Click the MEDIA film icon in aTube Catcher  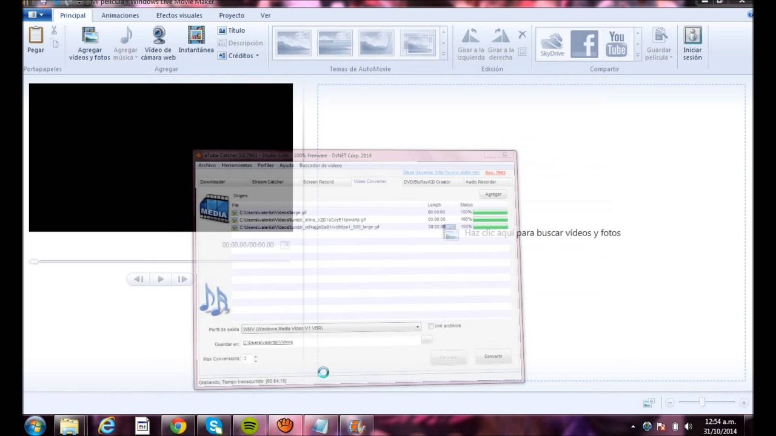point(214,208)
